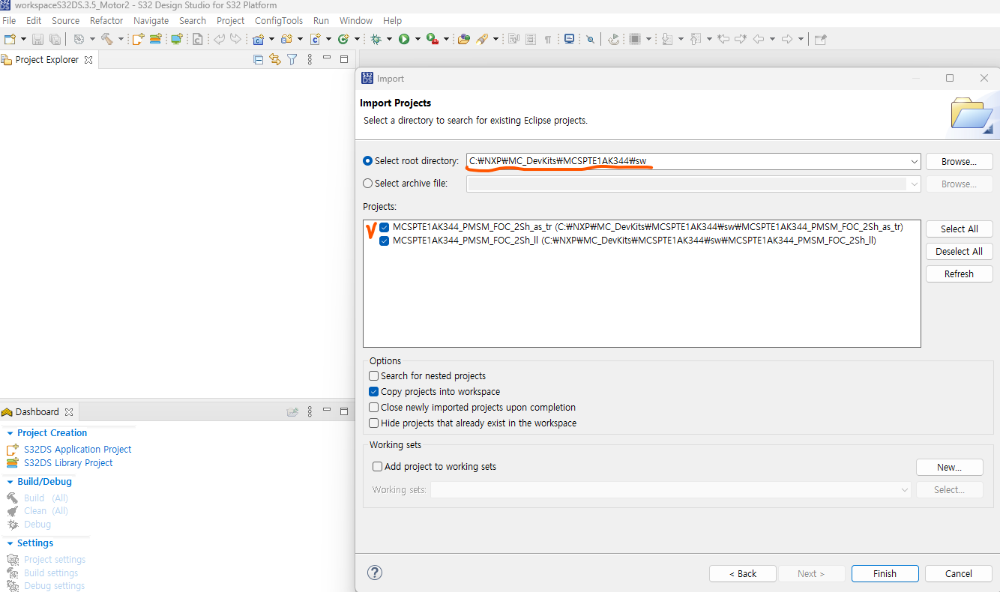The height and width of the screenshot is (592, 1000).
Task: Uncheck the MCSPTE1AK344_PMSM_FOC_2Sh_as_tr project
Action: (x=384, y=227)
